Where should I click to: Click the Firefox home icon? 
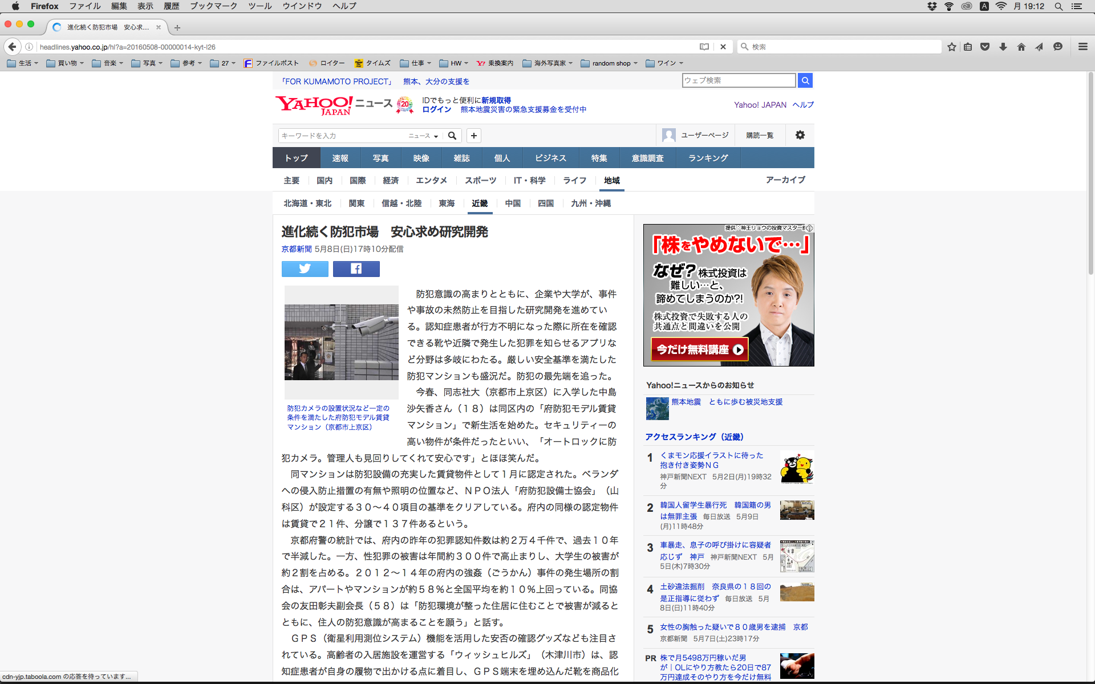[1021, 47]
